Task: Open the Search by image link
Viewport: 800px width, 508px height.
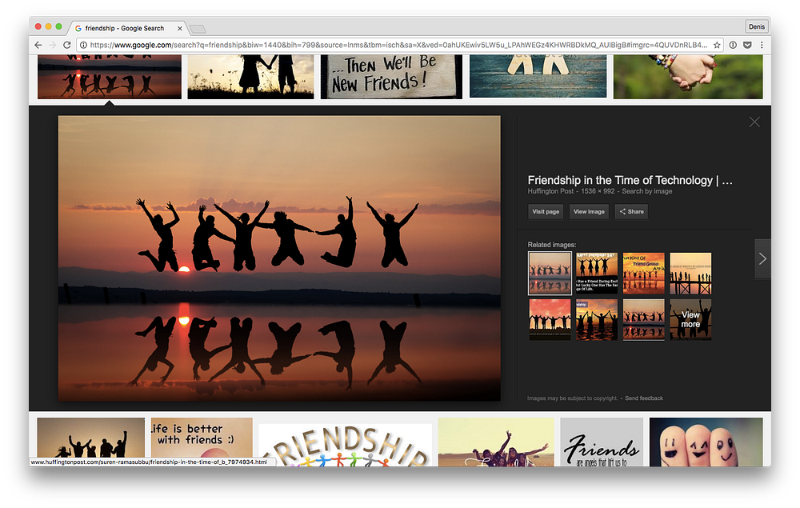Action: point(647,191)
